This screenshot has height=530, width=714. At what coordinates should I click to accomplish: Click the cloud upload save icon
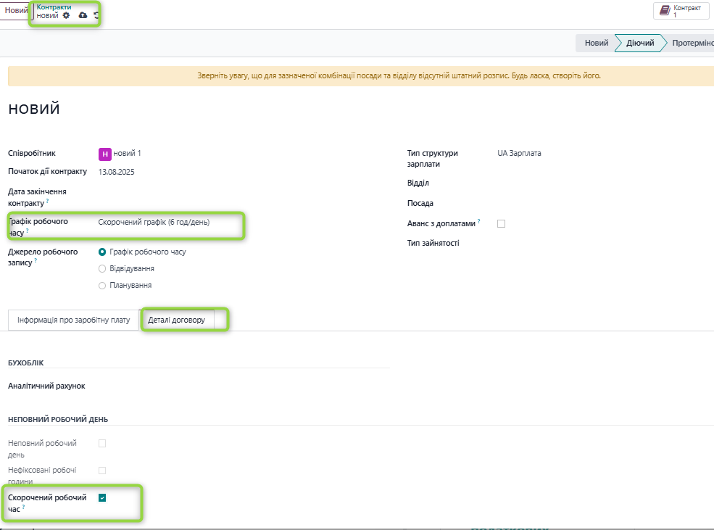(x=83, y=15)
